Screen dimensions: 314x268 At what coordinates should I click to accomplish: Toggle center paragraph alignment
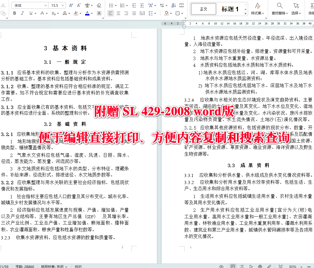tap(118, 13)
